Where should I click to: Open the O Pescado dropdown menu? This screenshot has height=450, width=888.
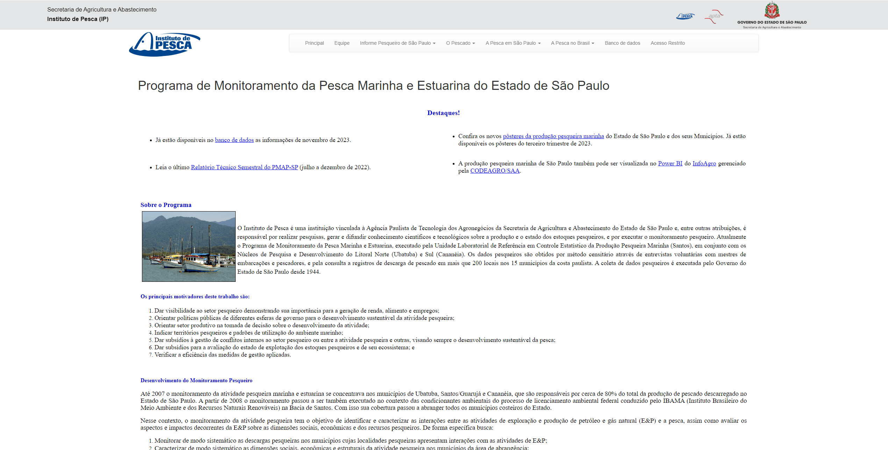tap(460, 43)
